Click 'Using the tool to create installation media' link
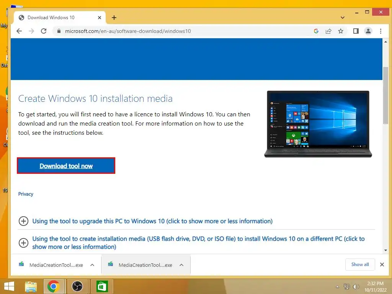The height and width of the screenshot is (294, 392). pos(198,242)
